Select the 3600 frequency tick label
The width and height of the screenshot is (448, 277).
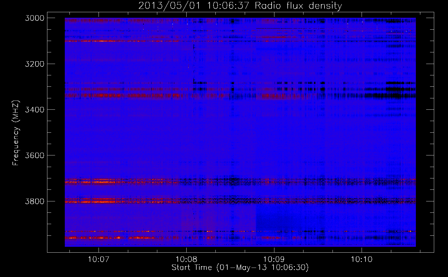point(35,155)
